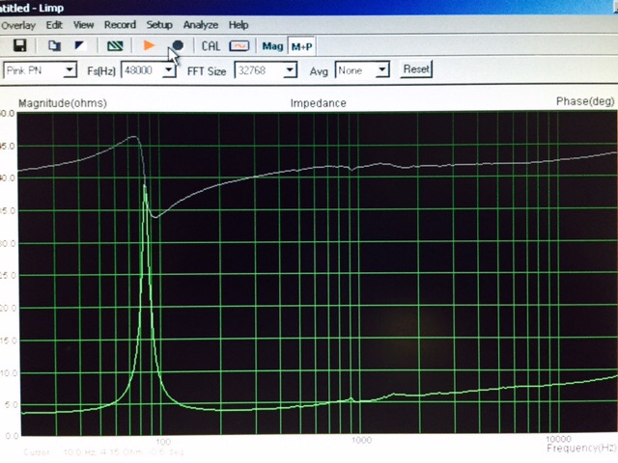Click the Save floppy disk icon
The width and height of the screenshot is (618, 463).
[x=18, y=45]
